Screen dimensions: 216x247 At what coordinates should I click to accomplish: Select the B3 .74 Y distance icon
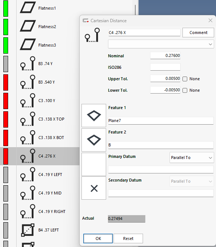(28, 64)
